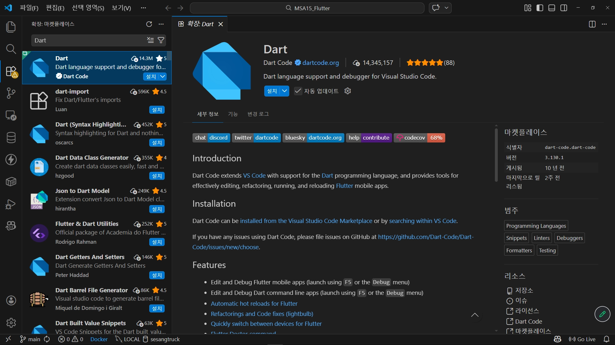Open the Run and Debug view icon
The height and width of the screenshot is (345, 615).
click(11, 204)
